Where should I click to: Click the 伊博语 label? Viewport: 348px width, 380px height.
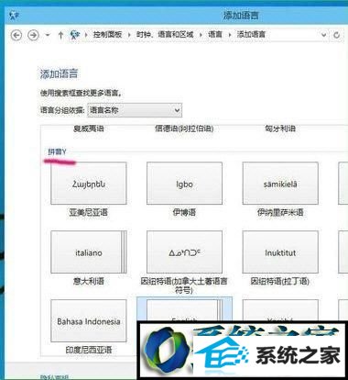pos(184,212)
